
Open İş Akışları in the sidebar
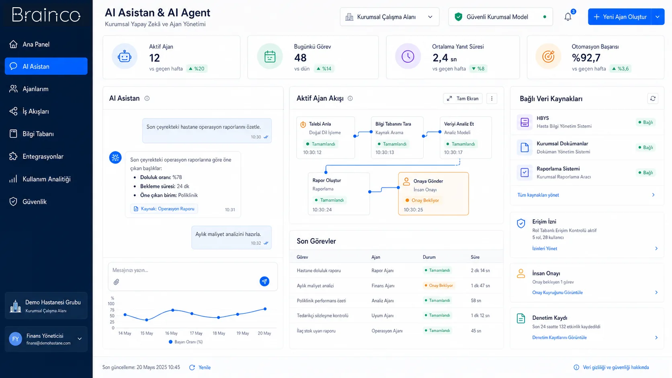[46, 111]
